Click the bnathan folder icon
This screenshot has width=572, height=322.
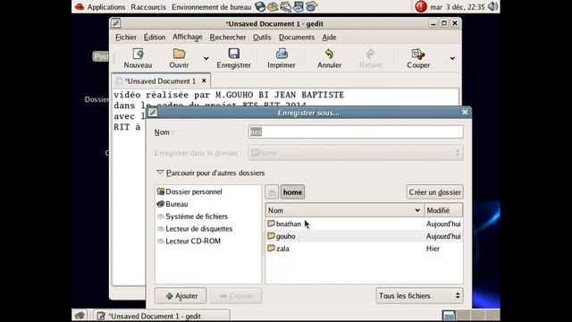(271, 224)
